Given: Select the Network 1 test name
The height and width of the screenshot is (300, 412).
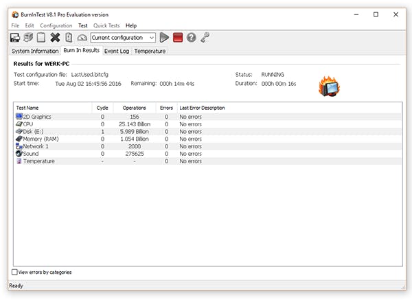Looking at the screenshot, I should (x=36, y=146).
